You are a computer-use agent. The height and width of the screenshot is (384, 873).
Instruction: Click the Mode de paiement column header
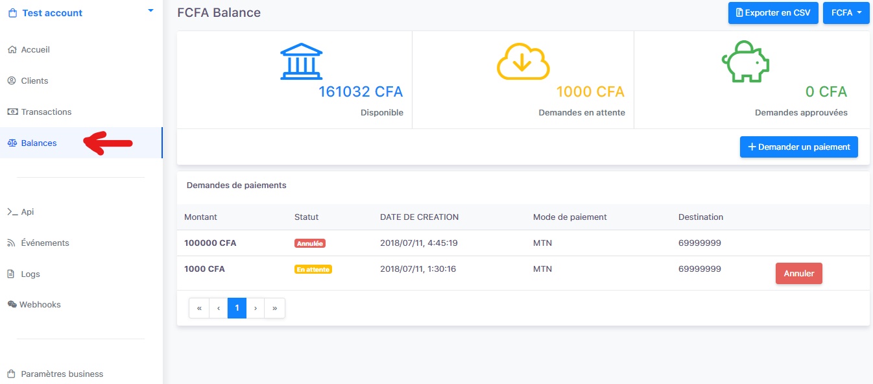tap(570, 217)
